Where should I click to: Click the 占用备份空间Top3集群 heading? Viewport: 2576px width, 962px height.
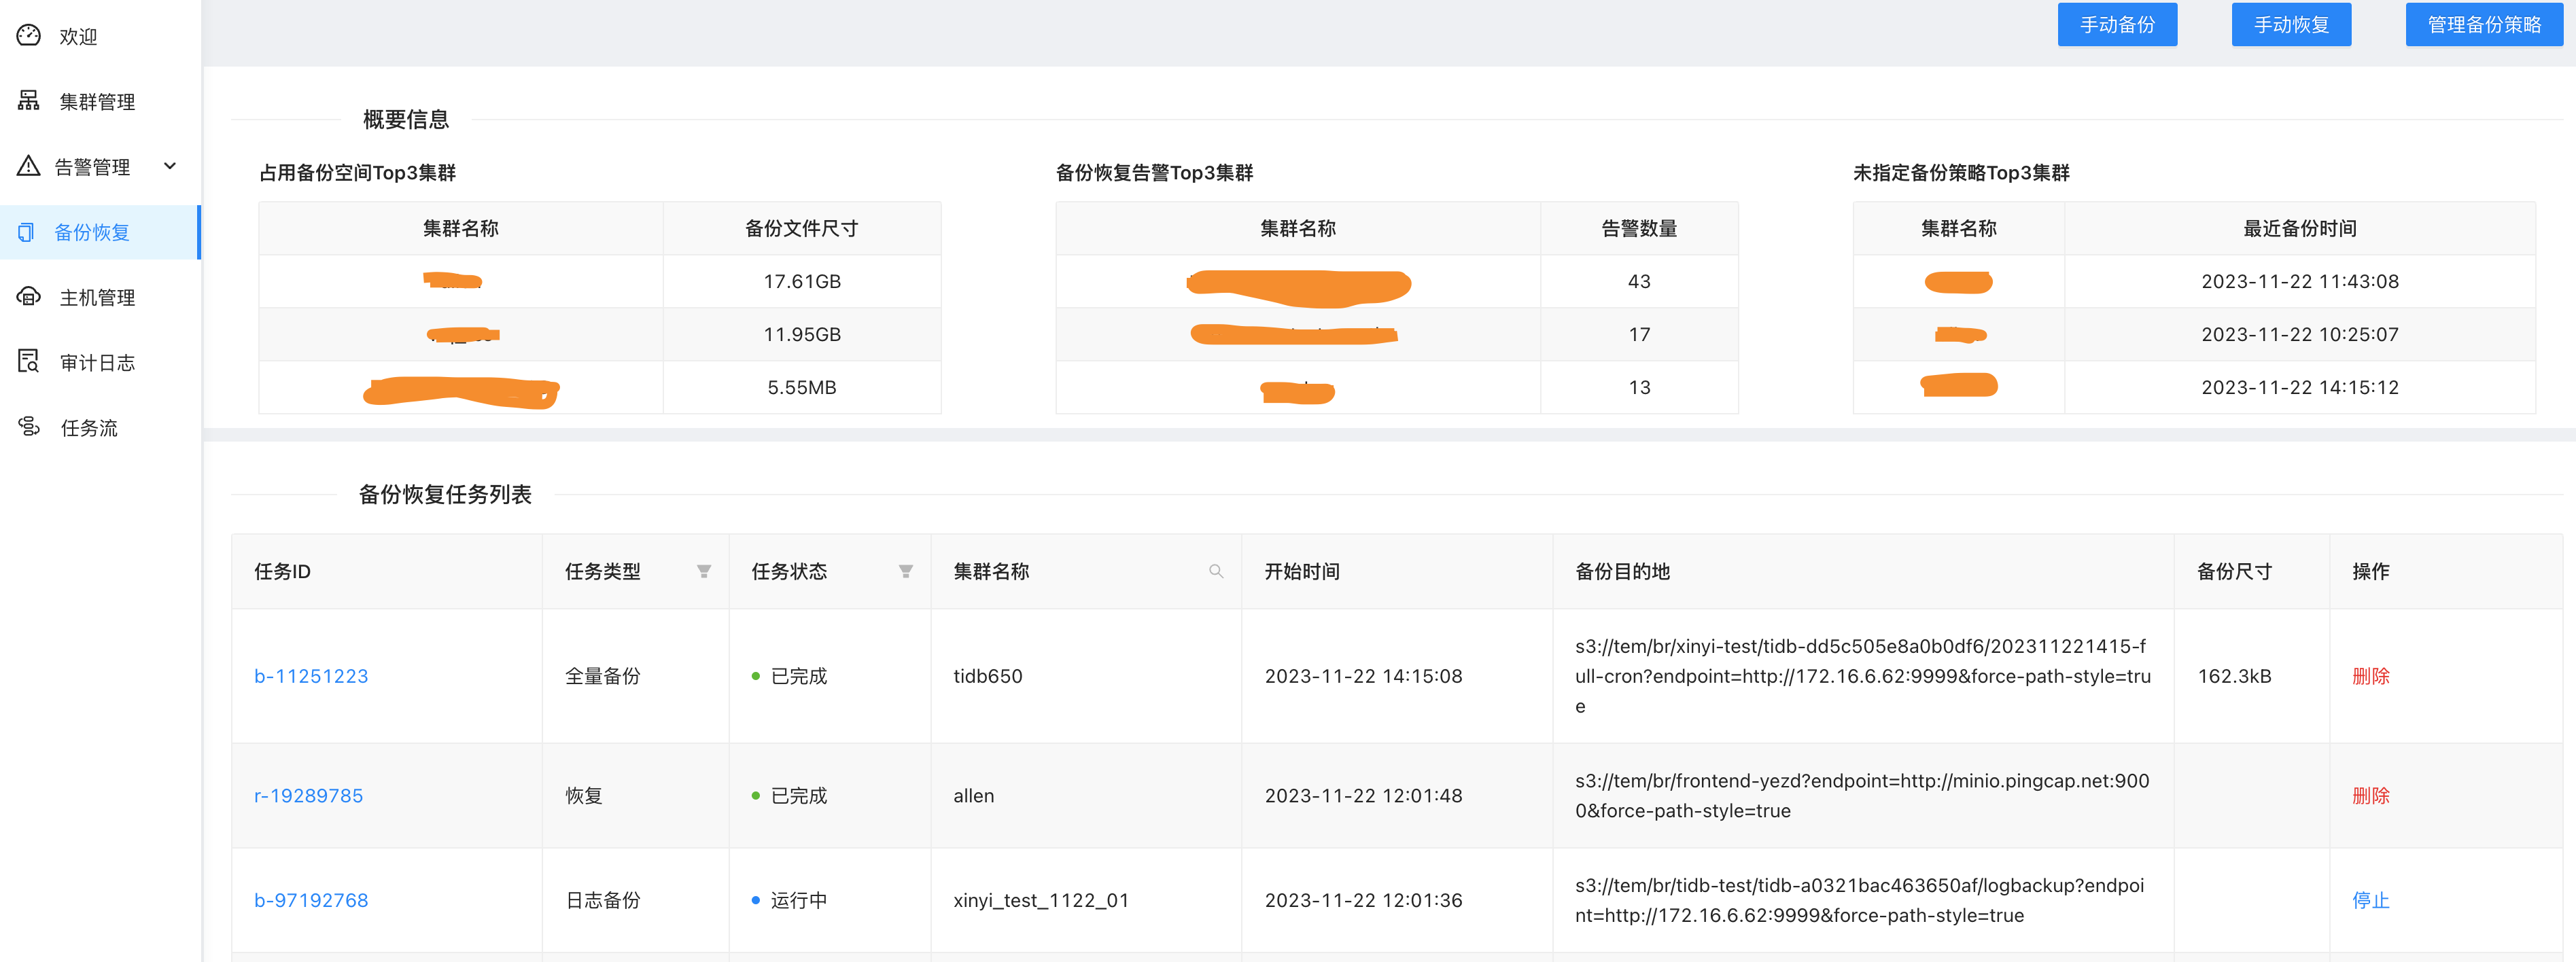(357, 173)
